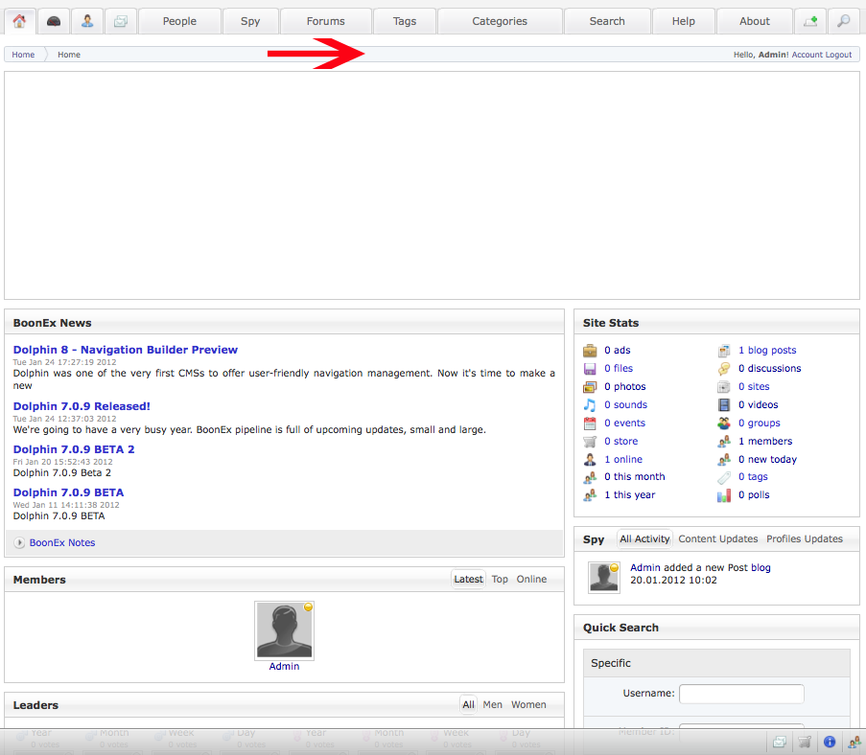Viewport: 866px width, 755px height.
Task: Open the profile person icon tab
Action: click(x=87, y=21)
